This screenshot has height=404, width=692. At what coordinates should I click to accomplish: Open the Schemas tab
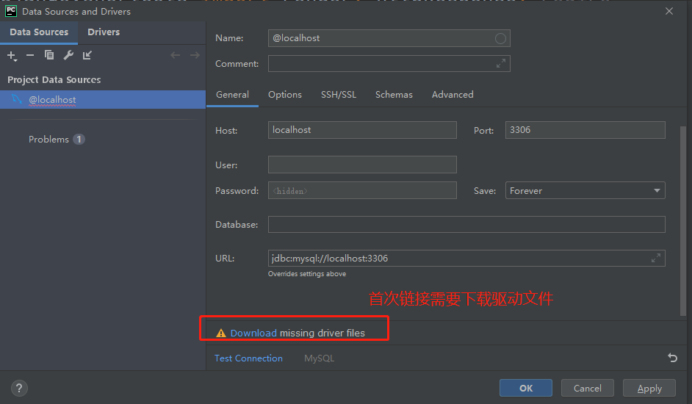pyautogui.click(x=394, y=95)
